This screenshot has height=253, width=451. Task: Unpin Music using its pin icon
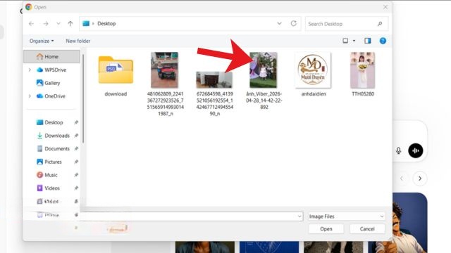click(x=76, y=175)
